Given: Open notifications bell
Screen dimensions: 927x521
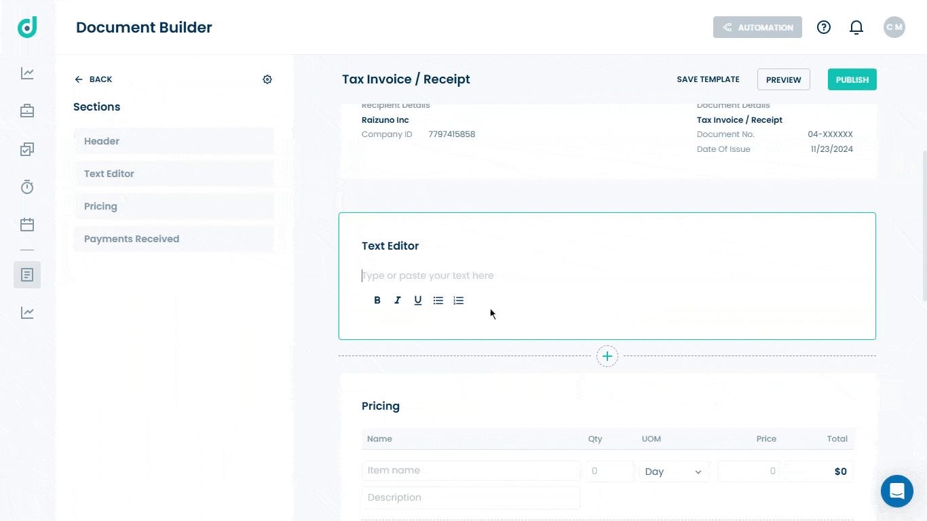Looking at the screenshot, I should pyautogui.click(x=856, y=27).
